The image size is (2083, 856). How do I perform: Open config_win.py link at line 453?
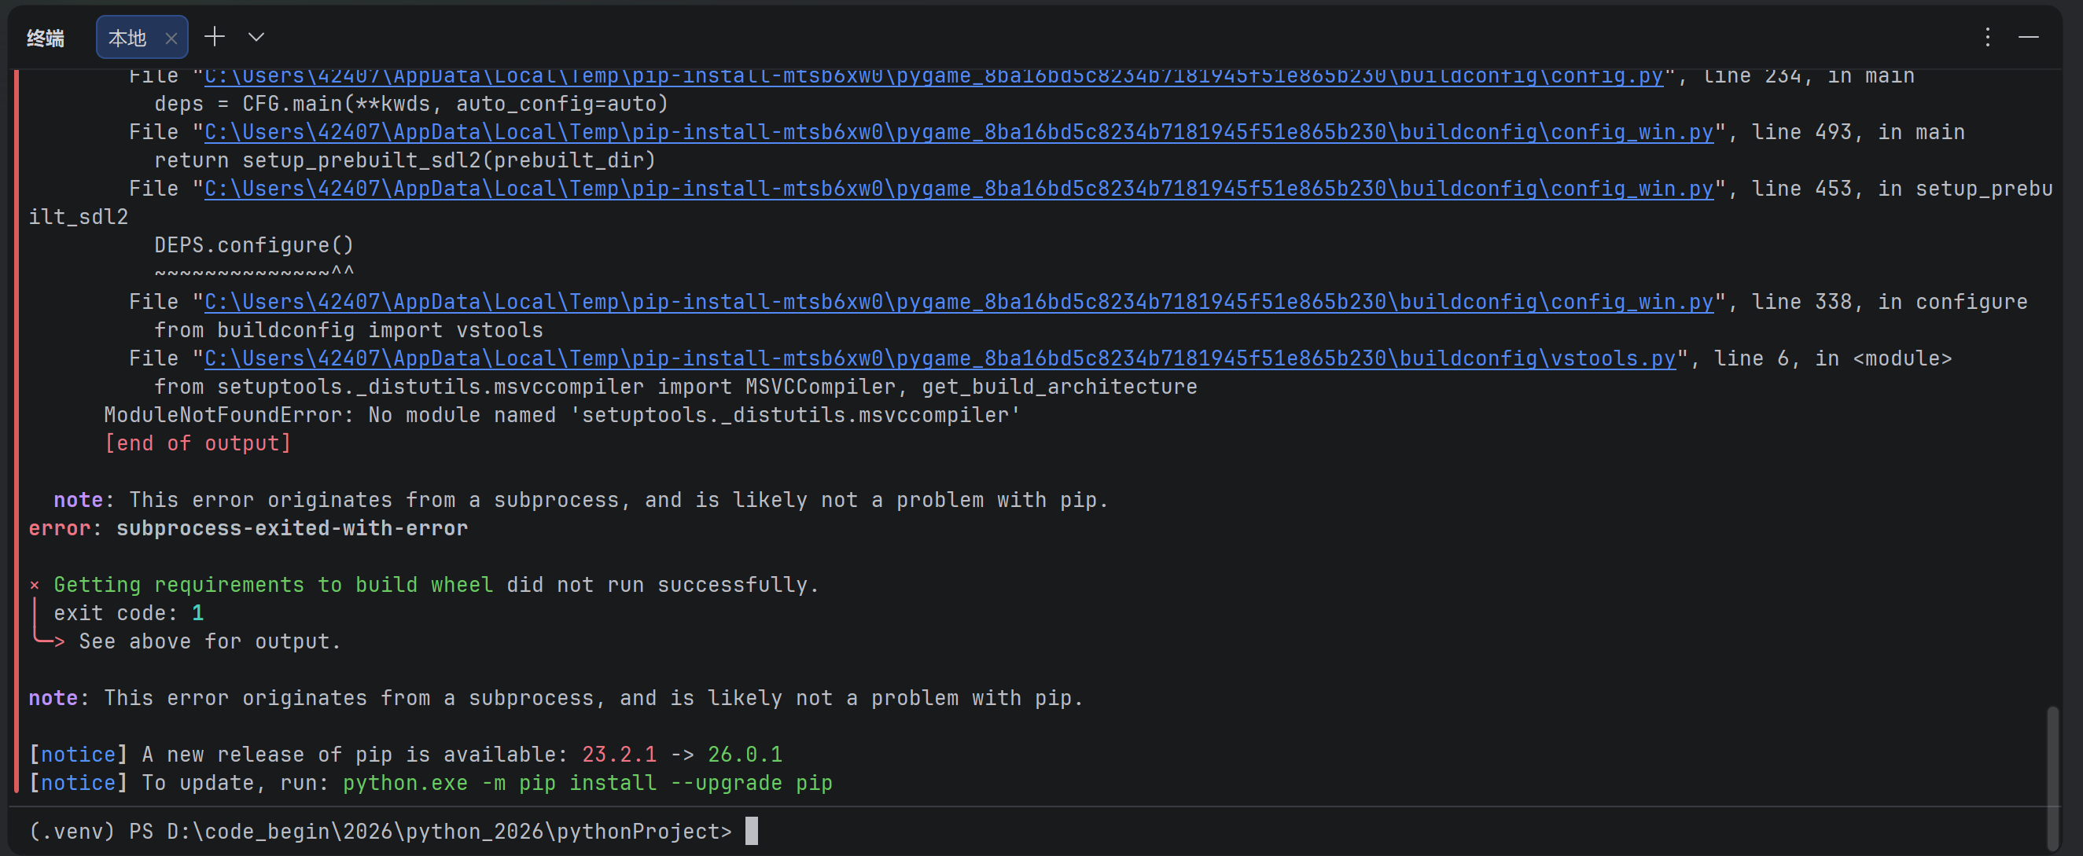[x=959, y=189]
